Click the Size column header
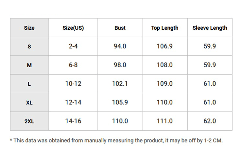This screenshot has width=243, height=150. 29,28
